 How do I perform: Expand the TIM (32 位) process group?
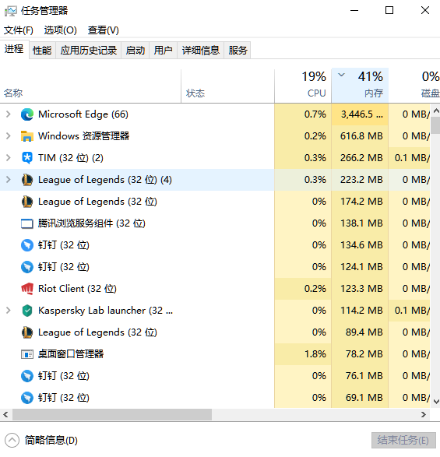(x=9, y=158)
